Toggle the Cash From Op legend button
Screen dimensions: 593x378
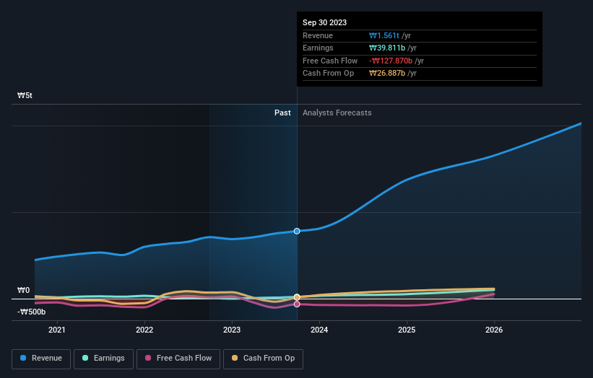pyautogui.click(x=263, y=359)
